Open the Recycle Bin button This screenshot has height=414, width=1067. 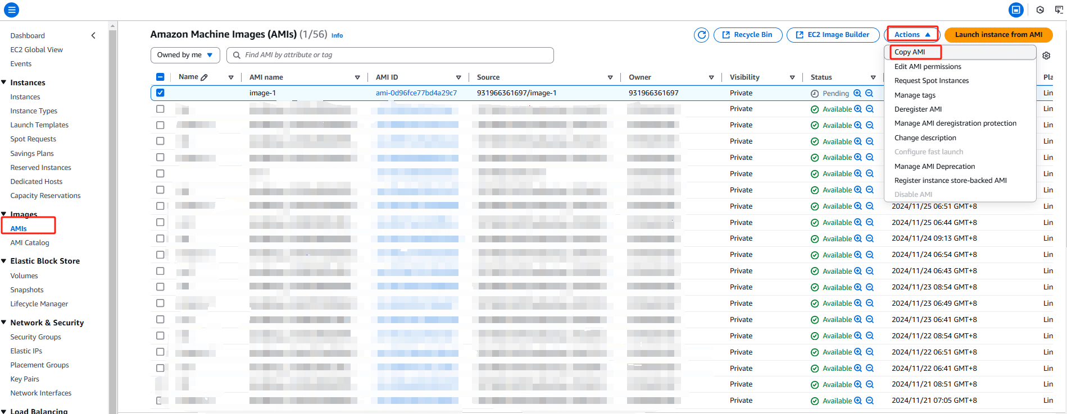coord(747,35)
